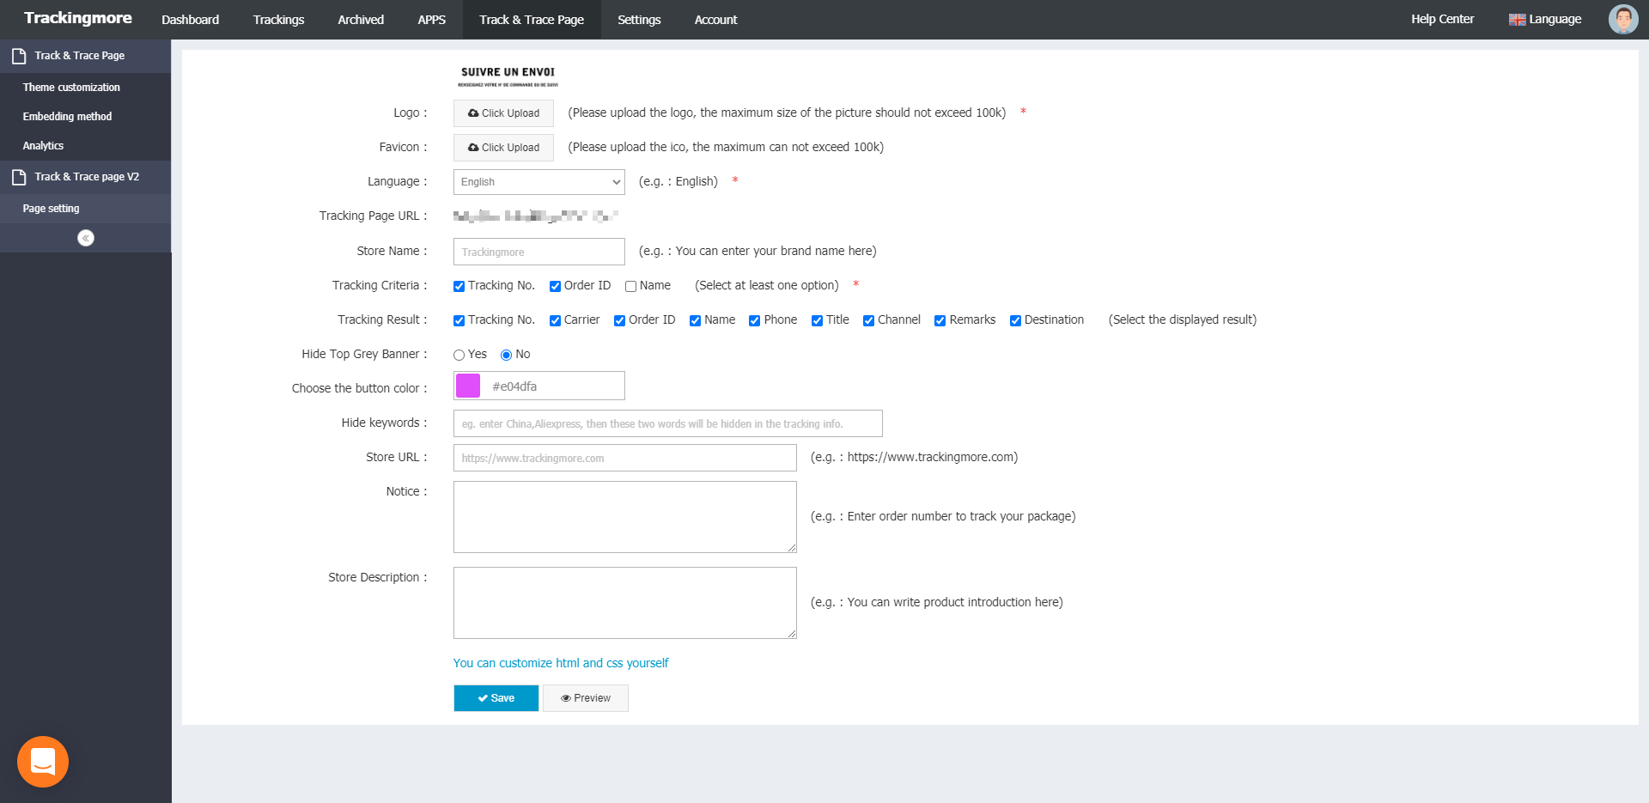The height and width of the screenshot is (803, 1649).
Task: Focus the Store Name field
Action: pos(539,252)
